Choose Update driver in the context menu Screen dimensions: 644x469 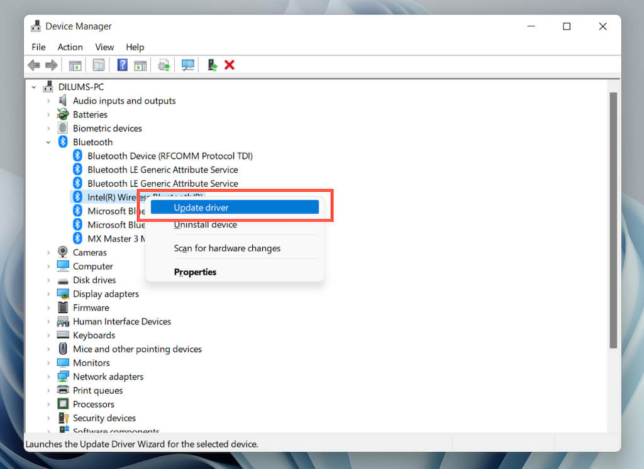click(235, 207)
